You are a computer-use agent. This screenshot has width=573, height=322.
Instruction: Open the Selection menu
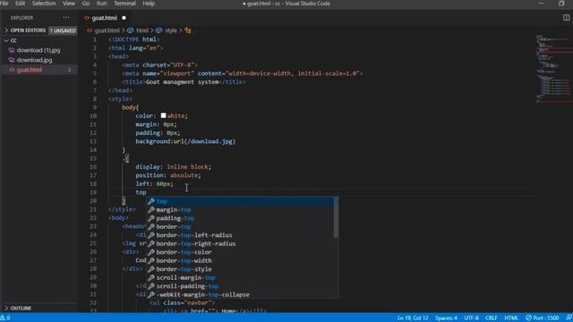click(x=44, y=4)
